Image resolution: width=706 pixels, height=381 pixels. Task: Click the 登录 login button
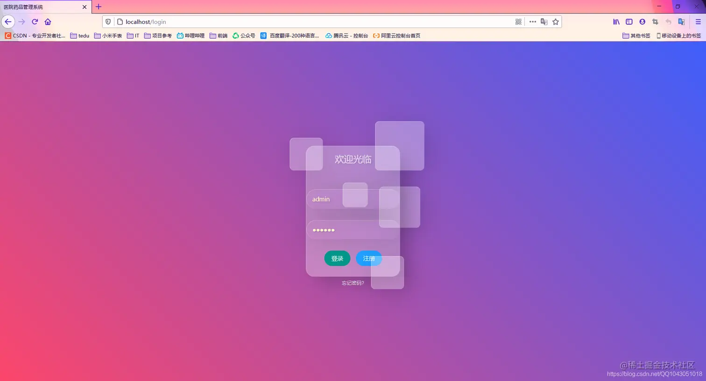337,258
